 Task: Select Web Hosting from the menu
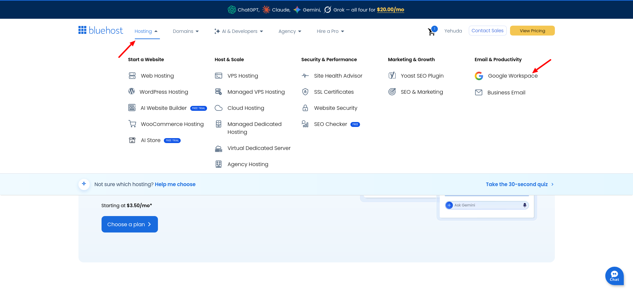(x=157, y=76)
